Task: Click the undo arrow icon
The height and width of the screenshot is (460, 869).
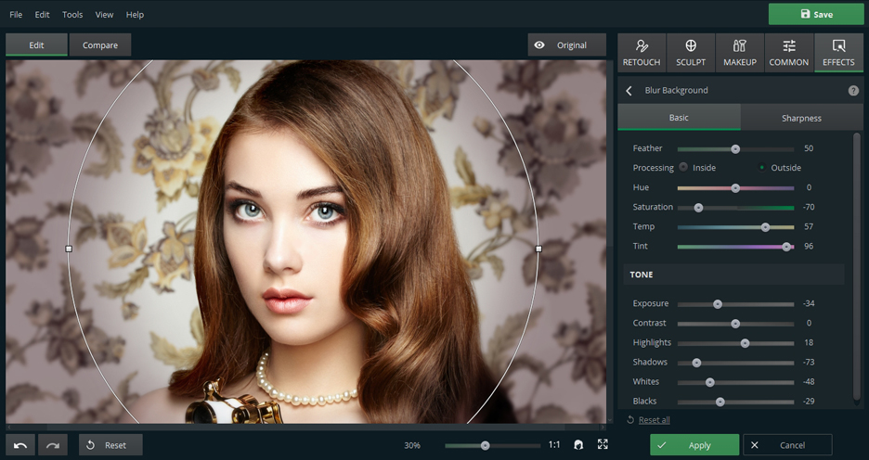Action: pos(20,445)
